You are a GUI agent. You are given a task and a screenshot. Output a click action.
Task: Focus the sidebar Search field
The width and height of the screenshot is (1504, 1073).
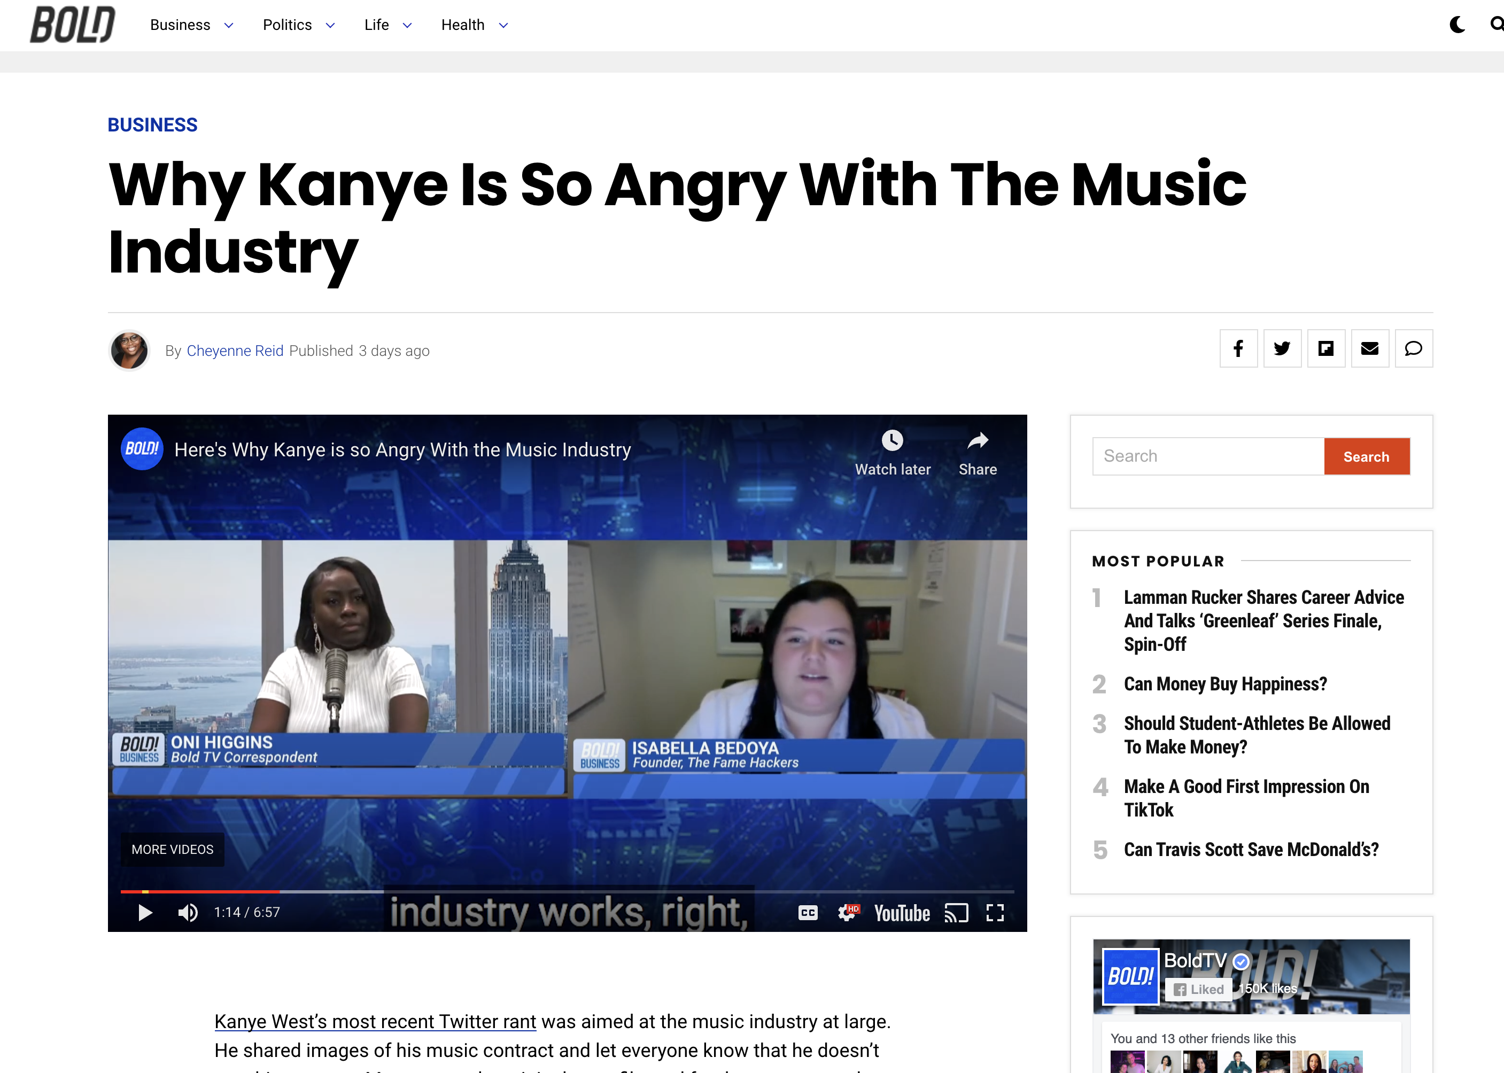1208,456
